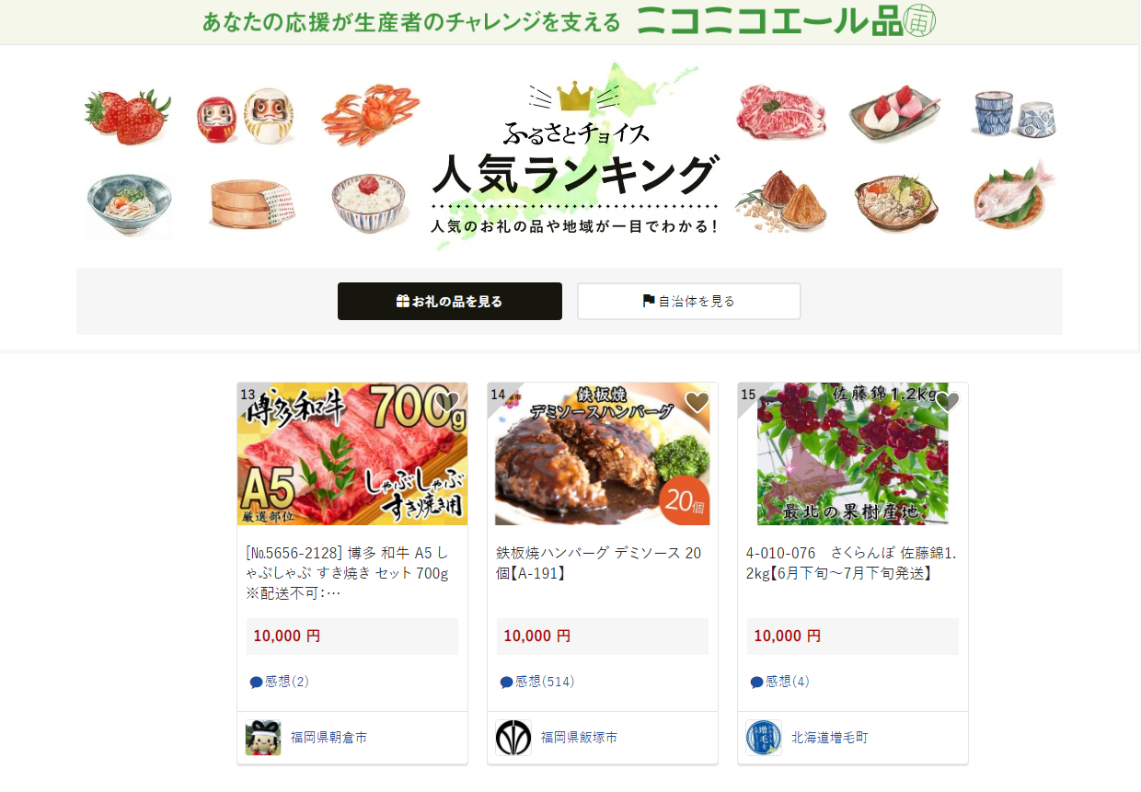This screenshot has width=1141, height=792.
Task: Open the 福岡県飯塚市 municipality link
Action: pyautogui.click(x=579, y=738)
